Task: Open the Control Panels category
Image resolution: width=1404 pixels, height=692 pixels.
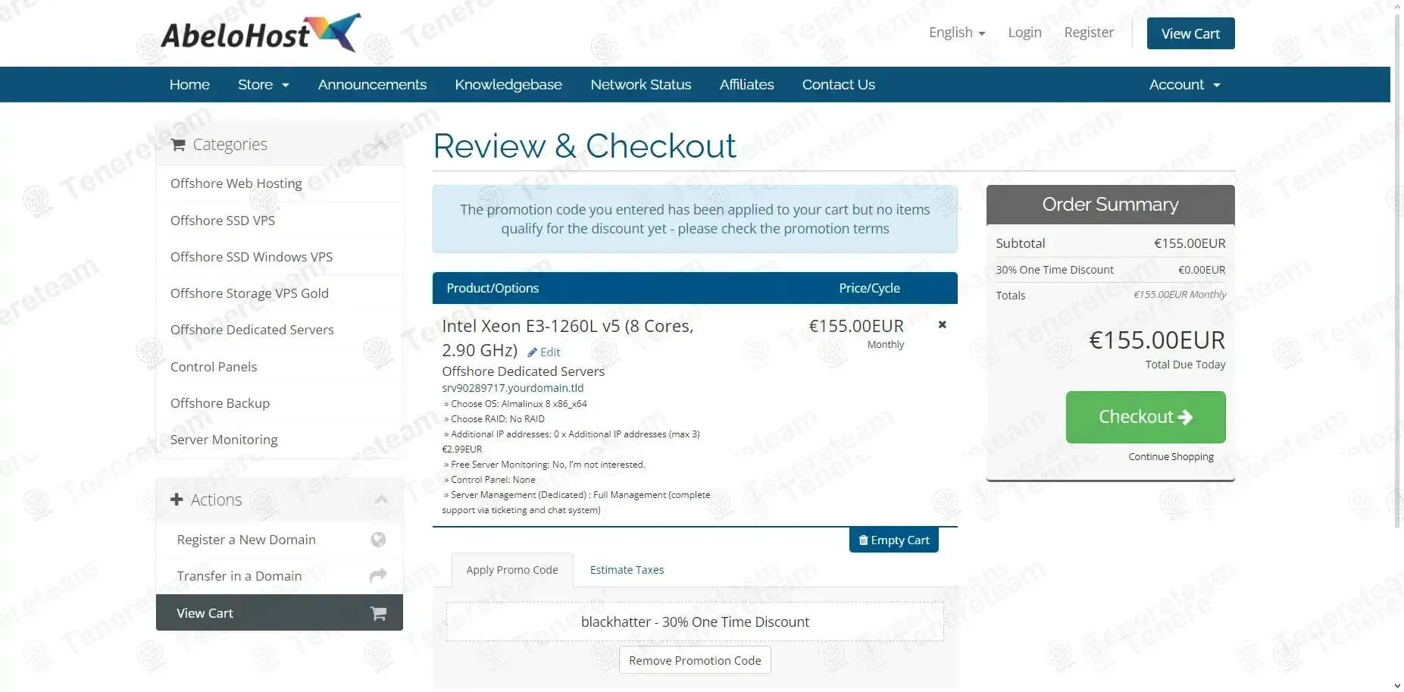Action: point(279,367)
